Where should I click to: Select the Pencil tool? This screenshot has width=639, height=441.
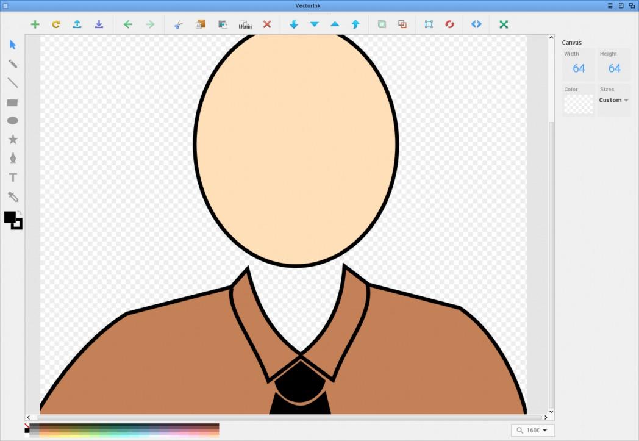coord(13,63)
